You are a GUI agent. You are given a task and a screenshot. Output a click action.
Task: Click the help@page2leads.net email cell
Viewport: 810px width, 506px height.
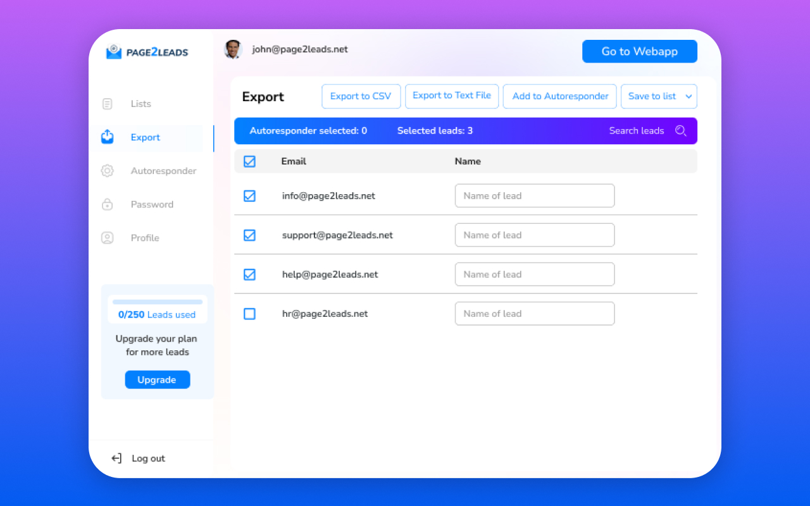[330, 275]
